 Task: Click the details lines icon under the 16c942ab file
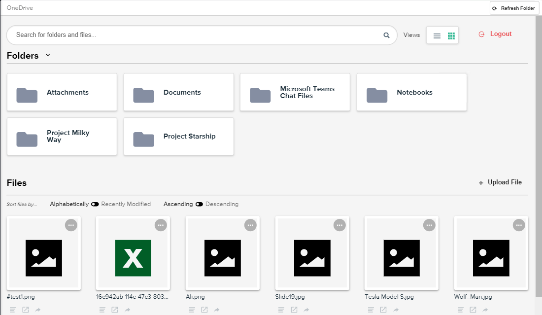[102, 310]
